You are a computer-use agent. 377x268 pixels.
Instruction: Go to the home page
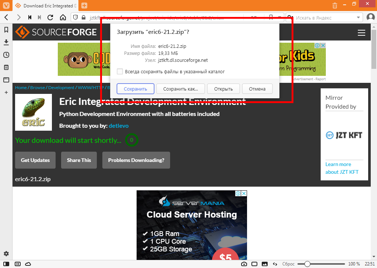pyautogui.click(x=63, y=17)
